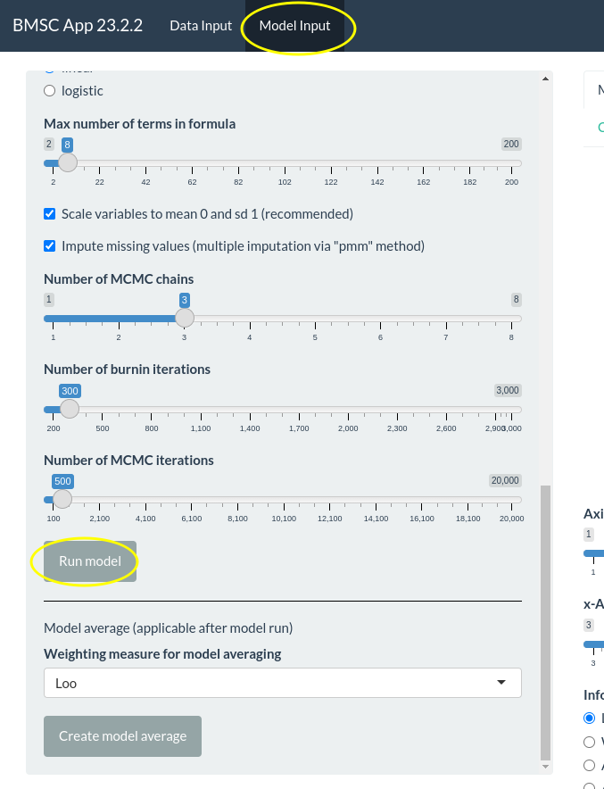Click the selected radio button in the right panel
604x789 pixels.
click(589, 718)
